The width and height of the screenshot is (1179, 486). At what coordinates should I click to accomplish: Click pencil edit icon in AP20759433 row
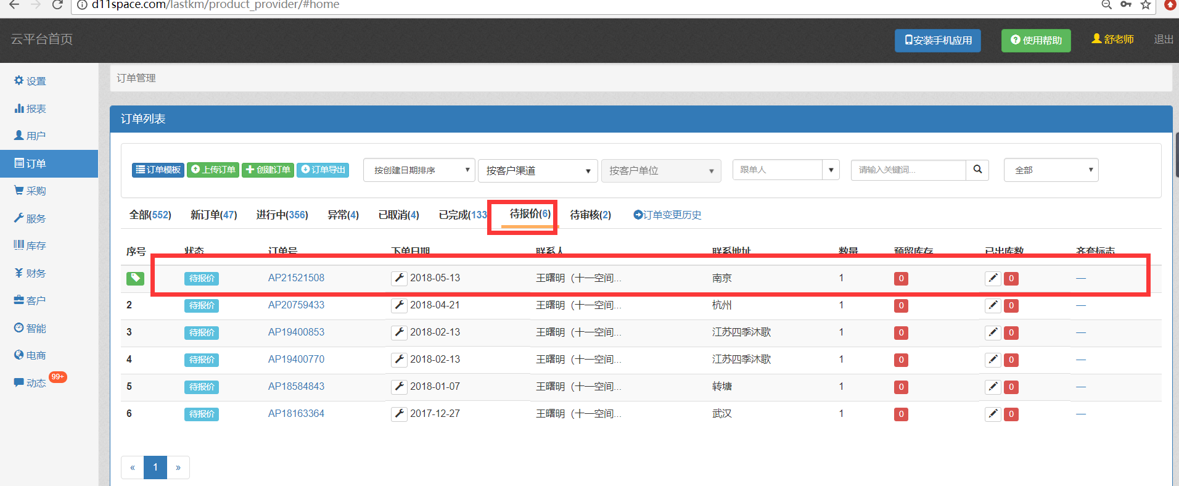pos(993,305)
